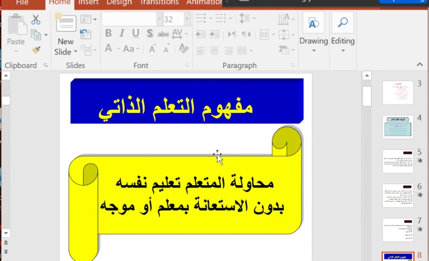Toggle Bold formatting
429x261 pixels.
108,33
